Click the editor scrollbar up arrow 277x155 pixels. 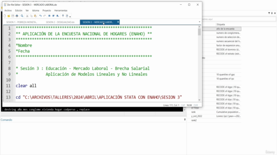coord(199,27)
